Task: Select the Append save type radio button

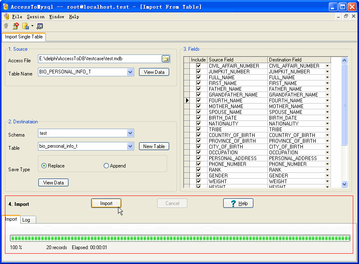Action: tap(106, 166)
